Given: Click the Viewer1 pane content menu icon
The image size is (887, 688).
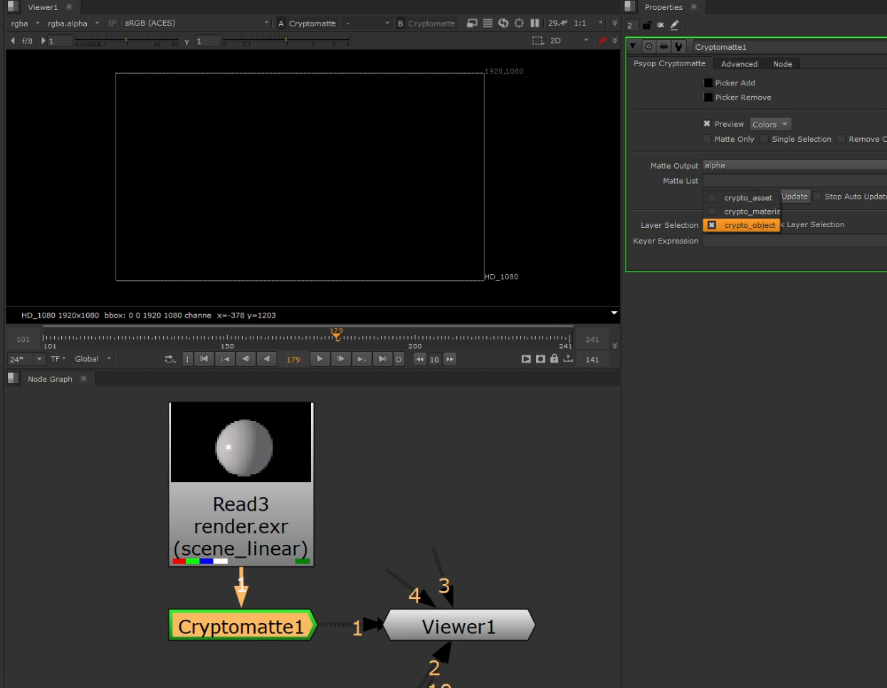Looking at the screenshot, I should click(13, 6).
